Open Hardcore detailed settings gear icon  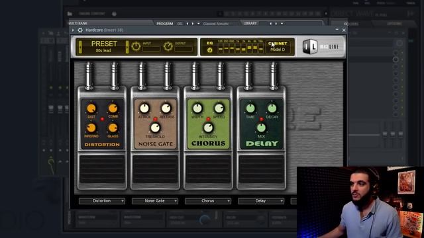(x=80, y=30)
